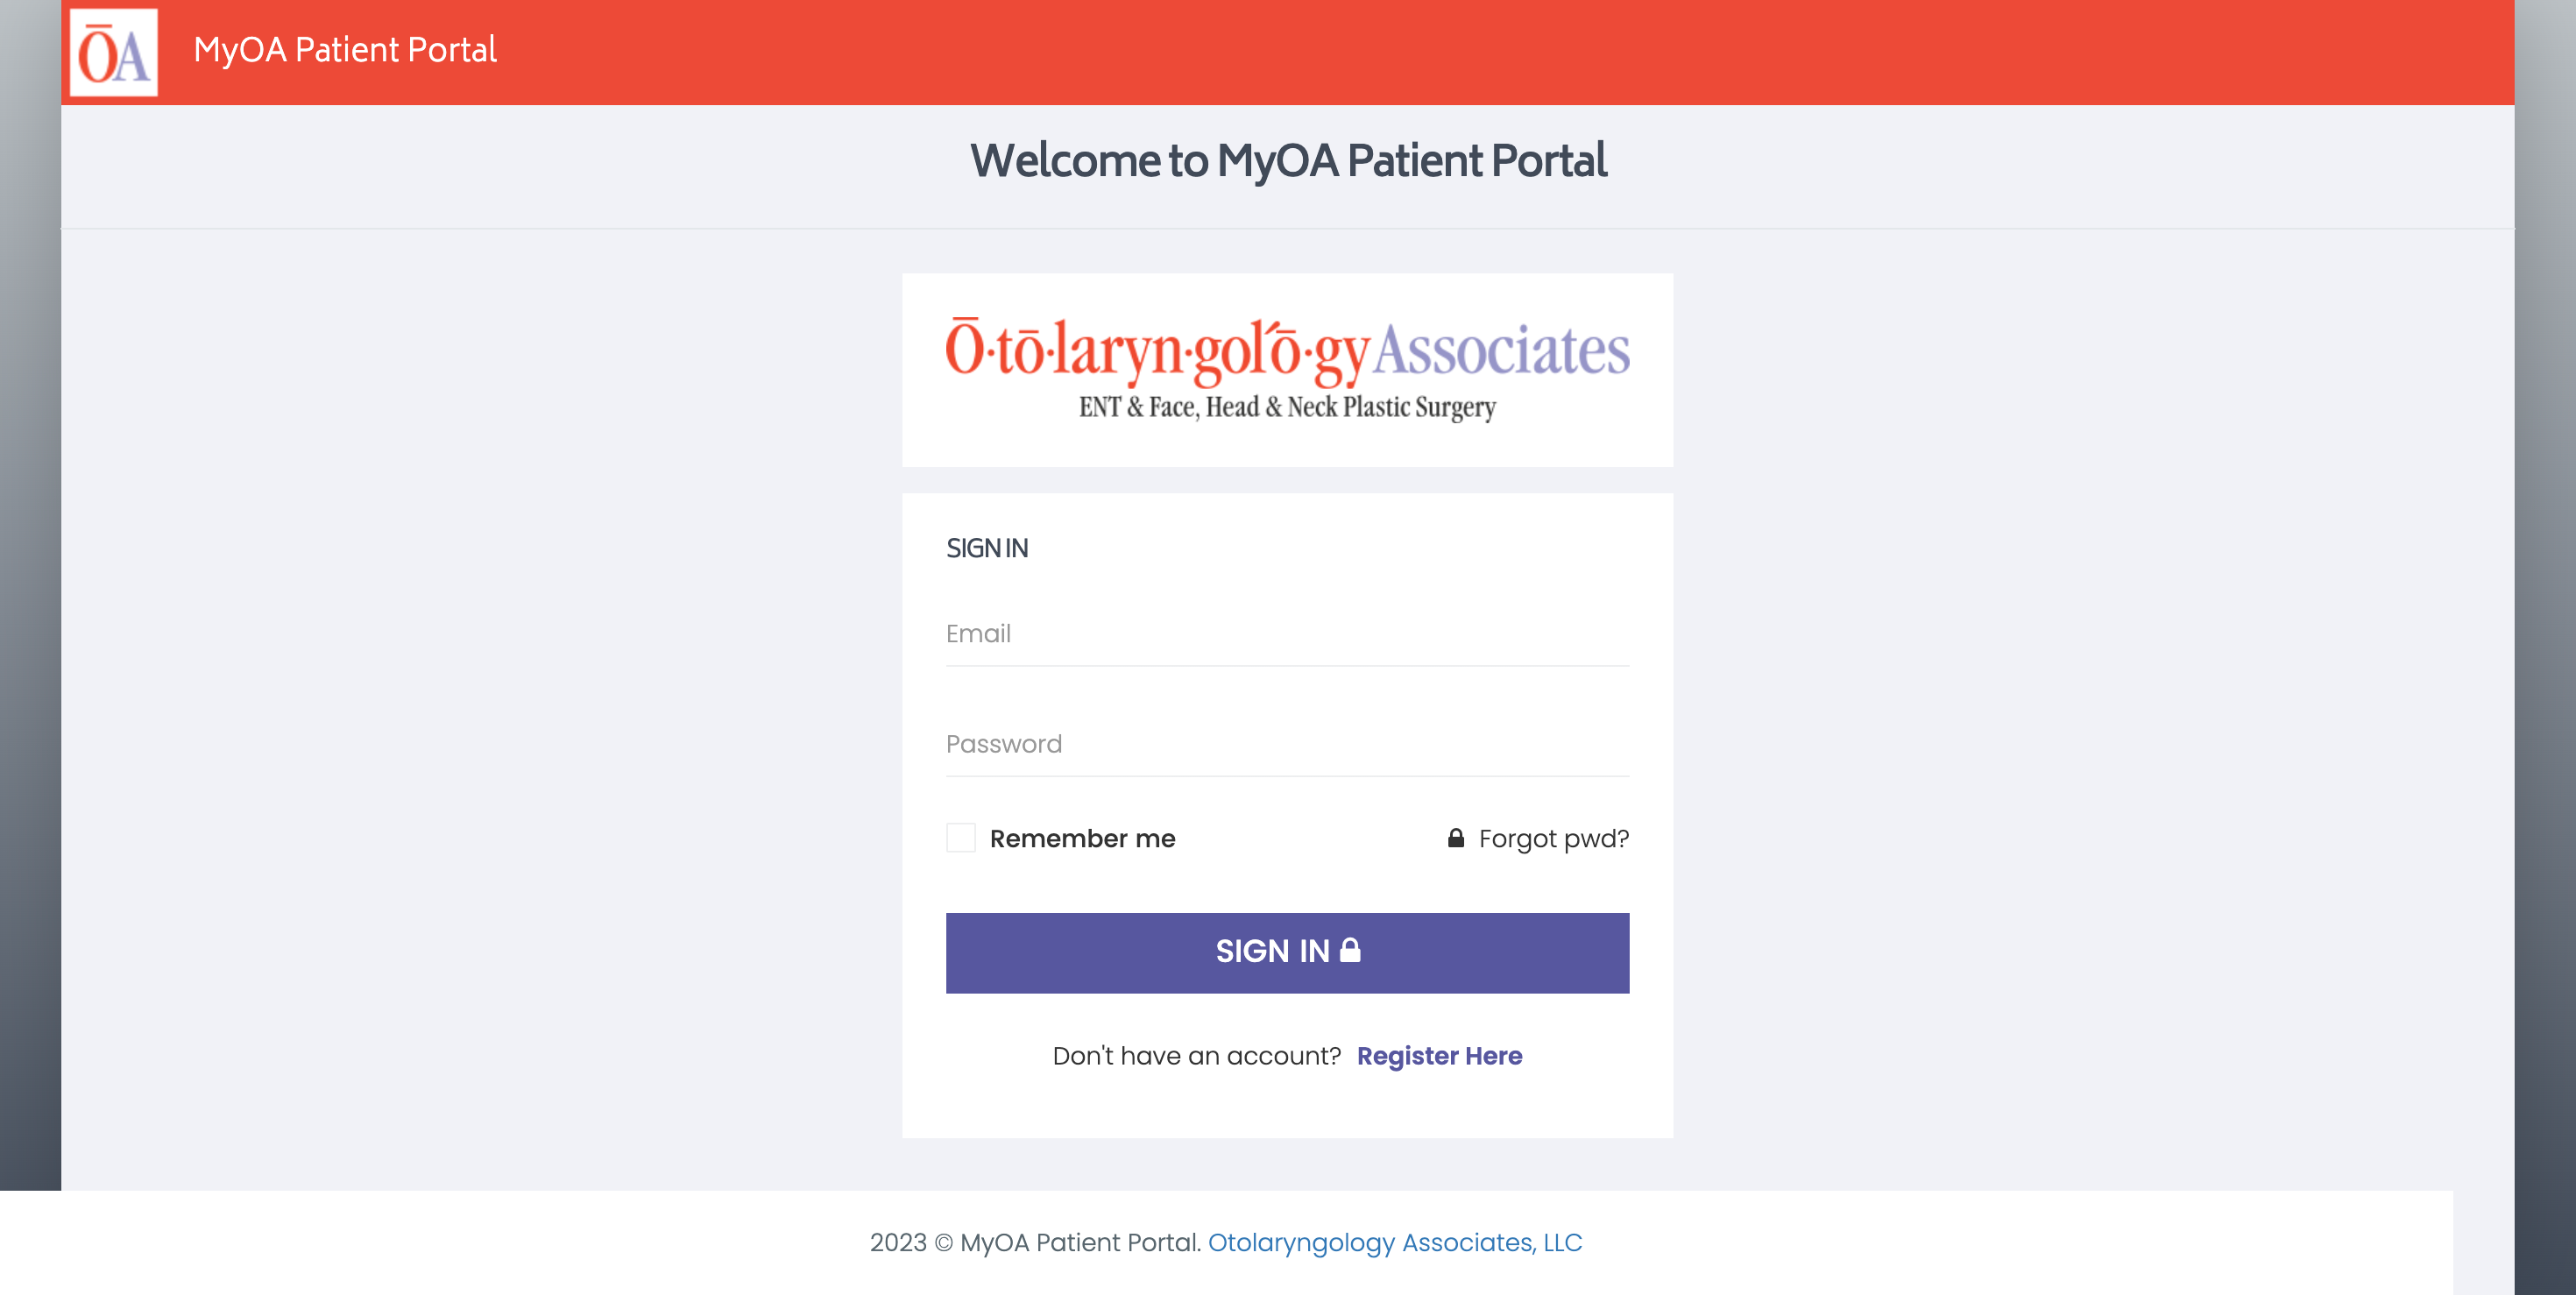Screen dimensions: 2576x1295
Task: Follow the Otolaryngology Associates, LLC footer link
Action: [1394, 1243]
